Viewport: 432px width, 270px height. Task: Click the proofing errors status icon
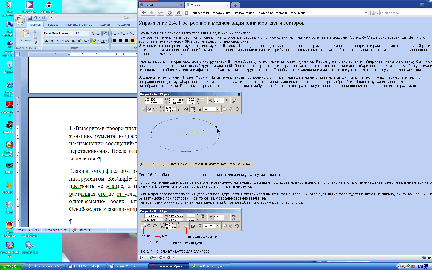(x=74, y=230)
